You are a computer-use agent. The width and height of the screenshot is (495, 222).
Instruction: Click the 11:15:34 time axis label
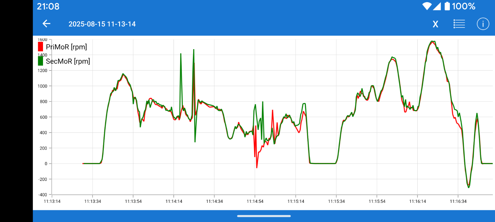click(336, 201)
